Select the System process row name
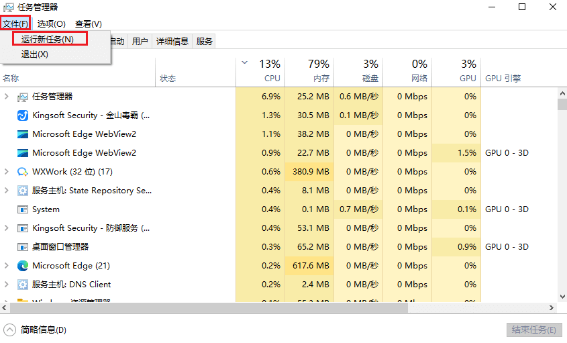 point(46,209)
